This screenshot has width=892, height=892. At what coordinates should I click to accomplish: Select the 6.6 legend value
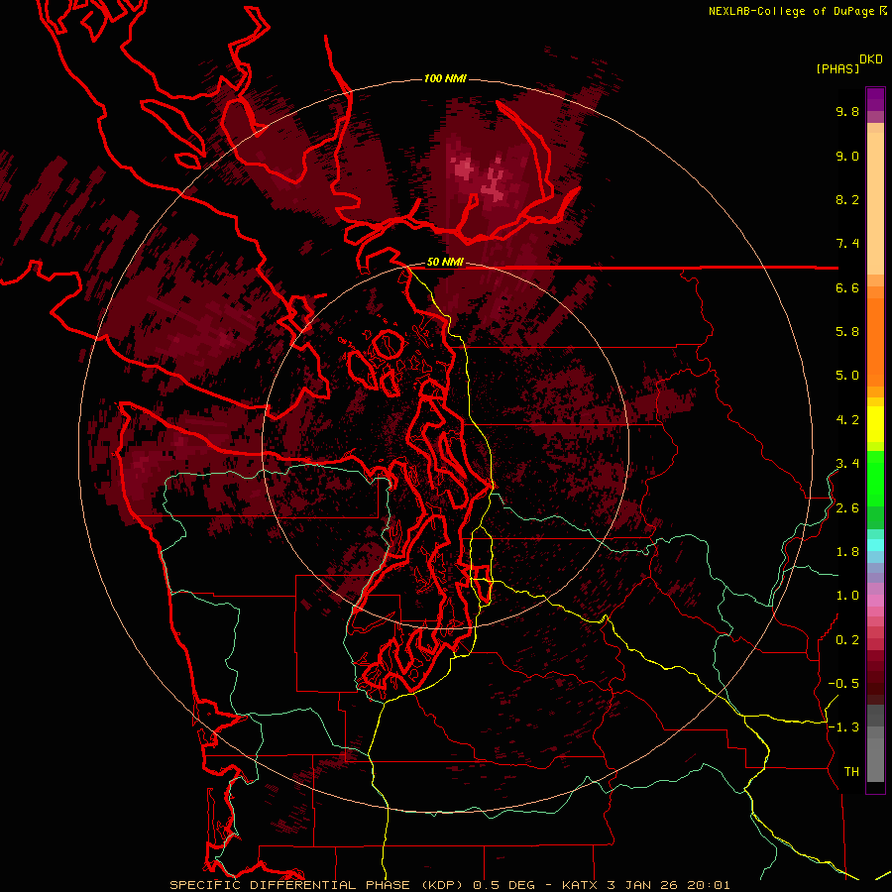(x=847, y=287)
